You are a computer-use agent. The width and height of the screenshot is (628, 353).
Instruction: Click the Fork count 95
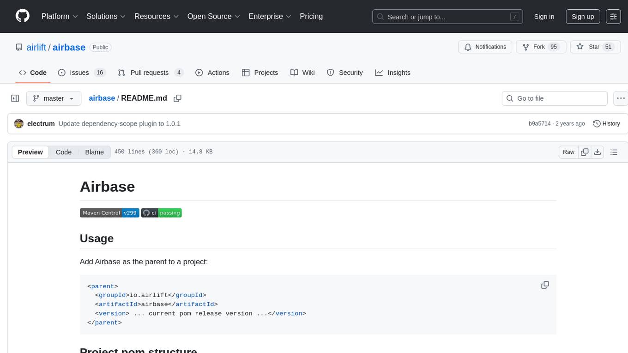[554, 47]
